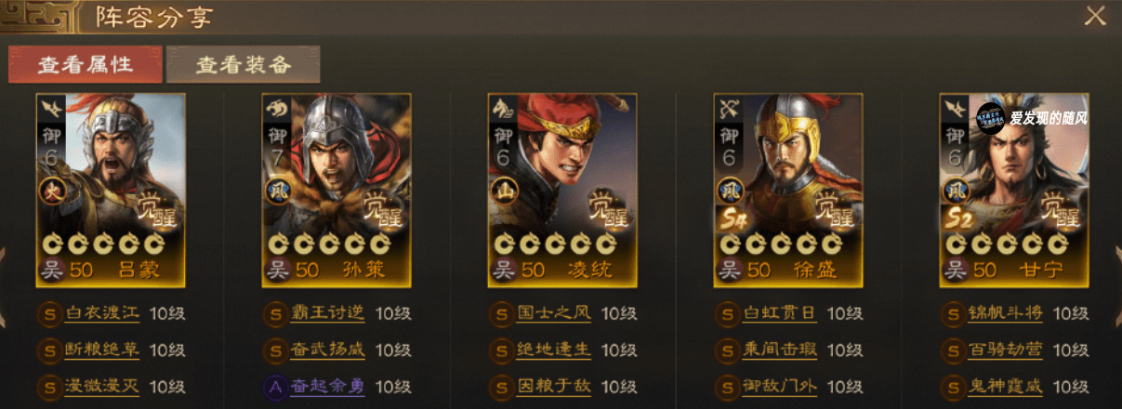Click the A rank icon beside 奋起余勇

[x=276, y=387]
